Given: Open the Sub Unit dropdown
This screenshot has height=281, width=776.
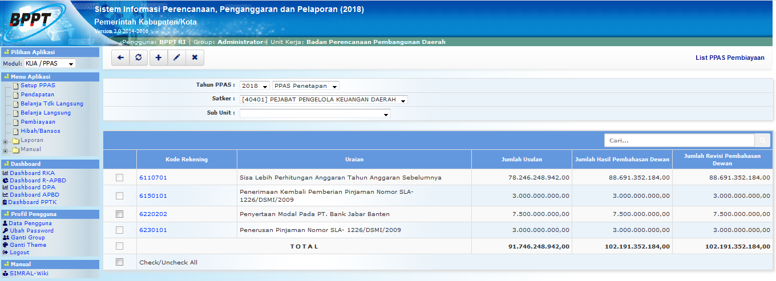Looking at the screenshot, I should (x=315, y=113).
